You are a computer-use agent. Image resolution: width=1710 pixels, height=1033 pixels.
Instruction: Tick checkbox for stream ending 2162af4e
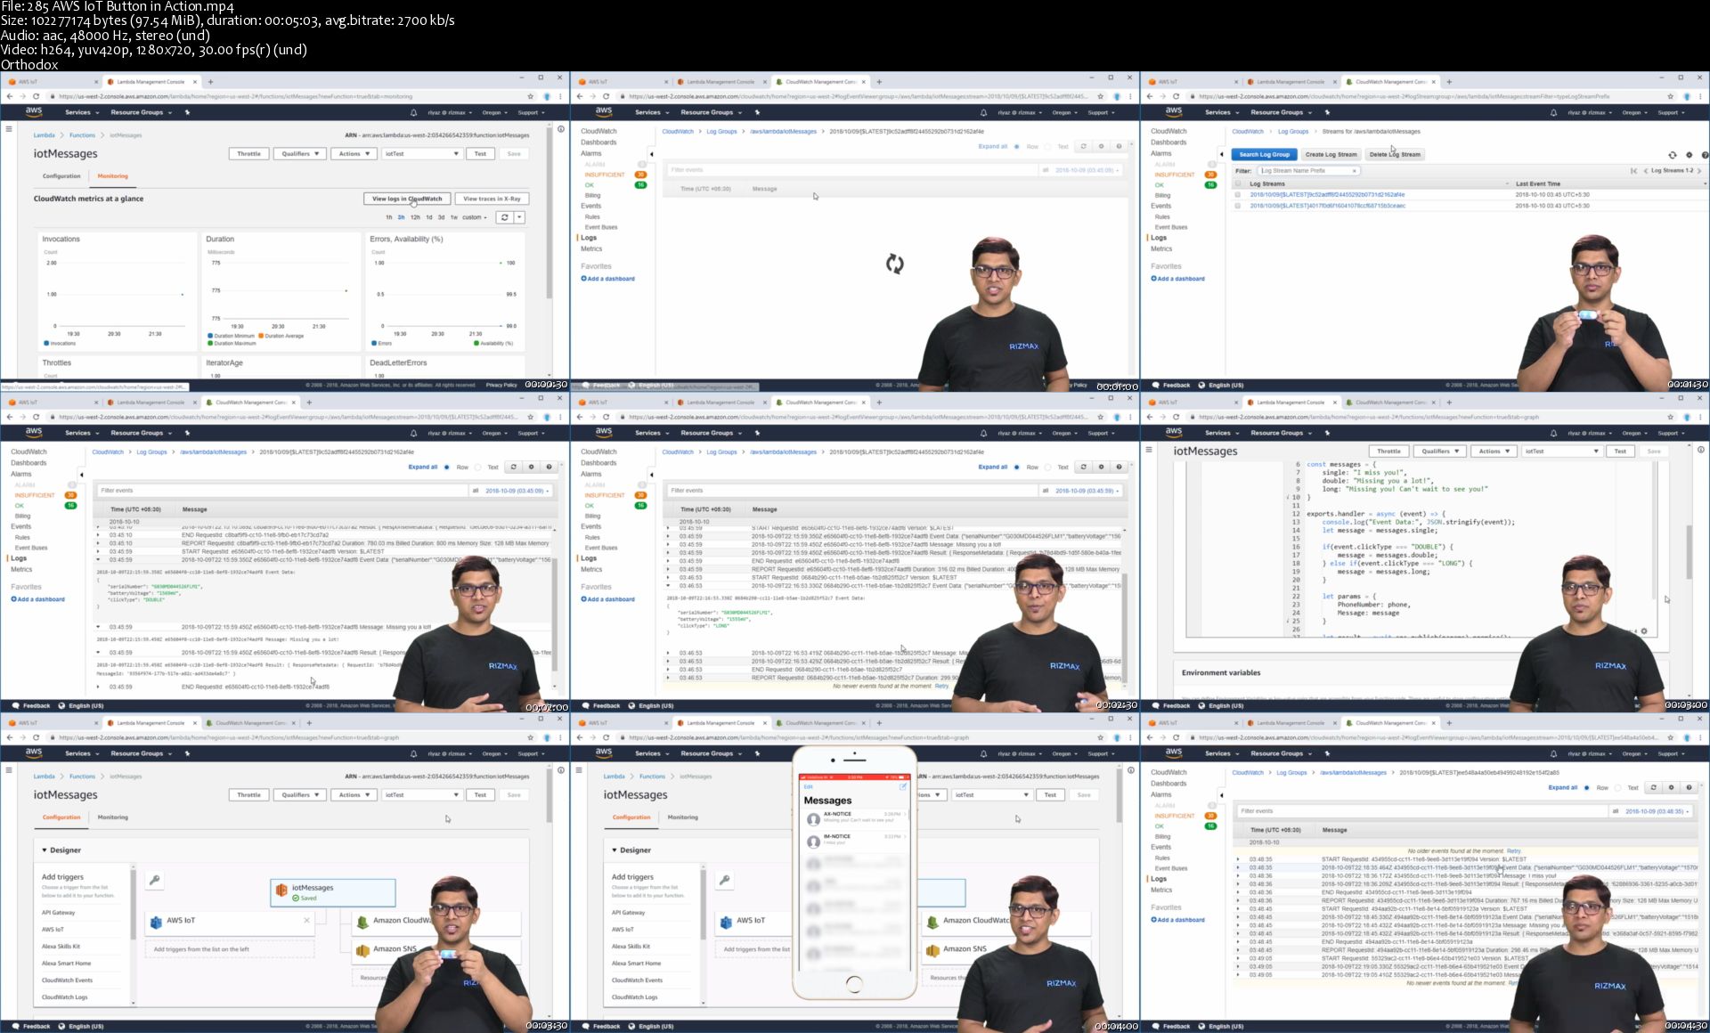point(1237,194)
